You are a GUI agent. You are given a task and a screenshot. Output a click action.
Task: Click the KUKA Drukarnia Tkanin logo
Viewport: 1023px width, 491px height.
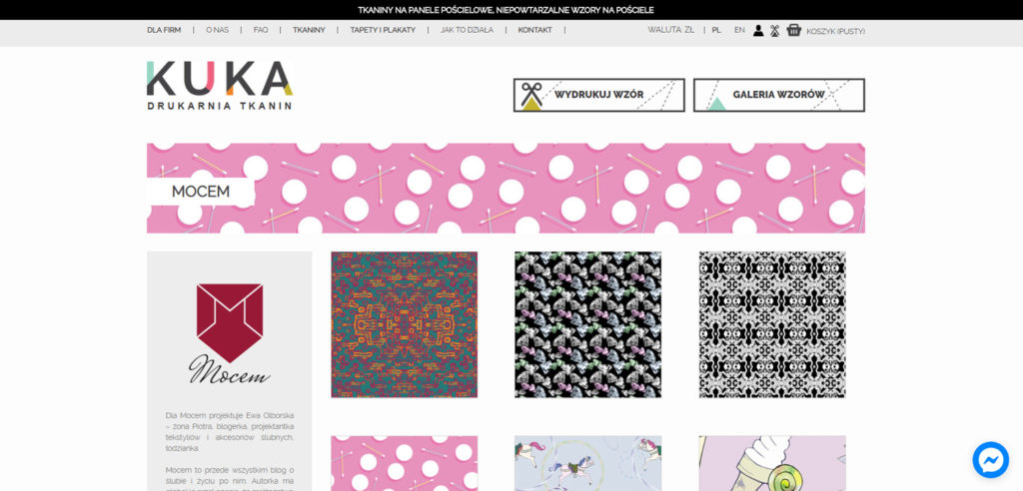point(220,85)
